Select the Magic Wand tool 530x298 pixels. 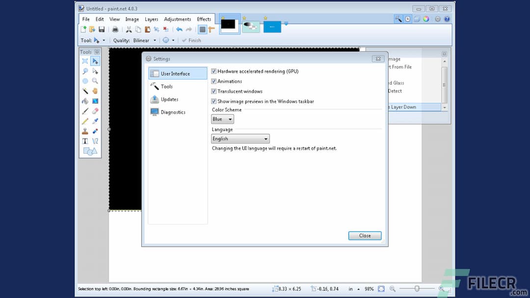(x=85, y=91)
